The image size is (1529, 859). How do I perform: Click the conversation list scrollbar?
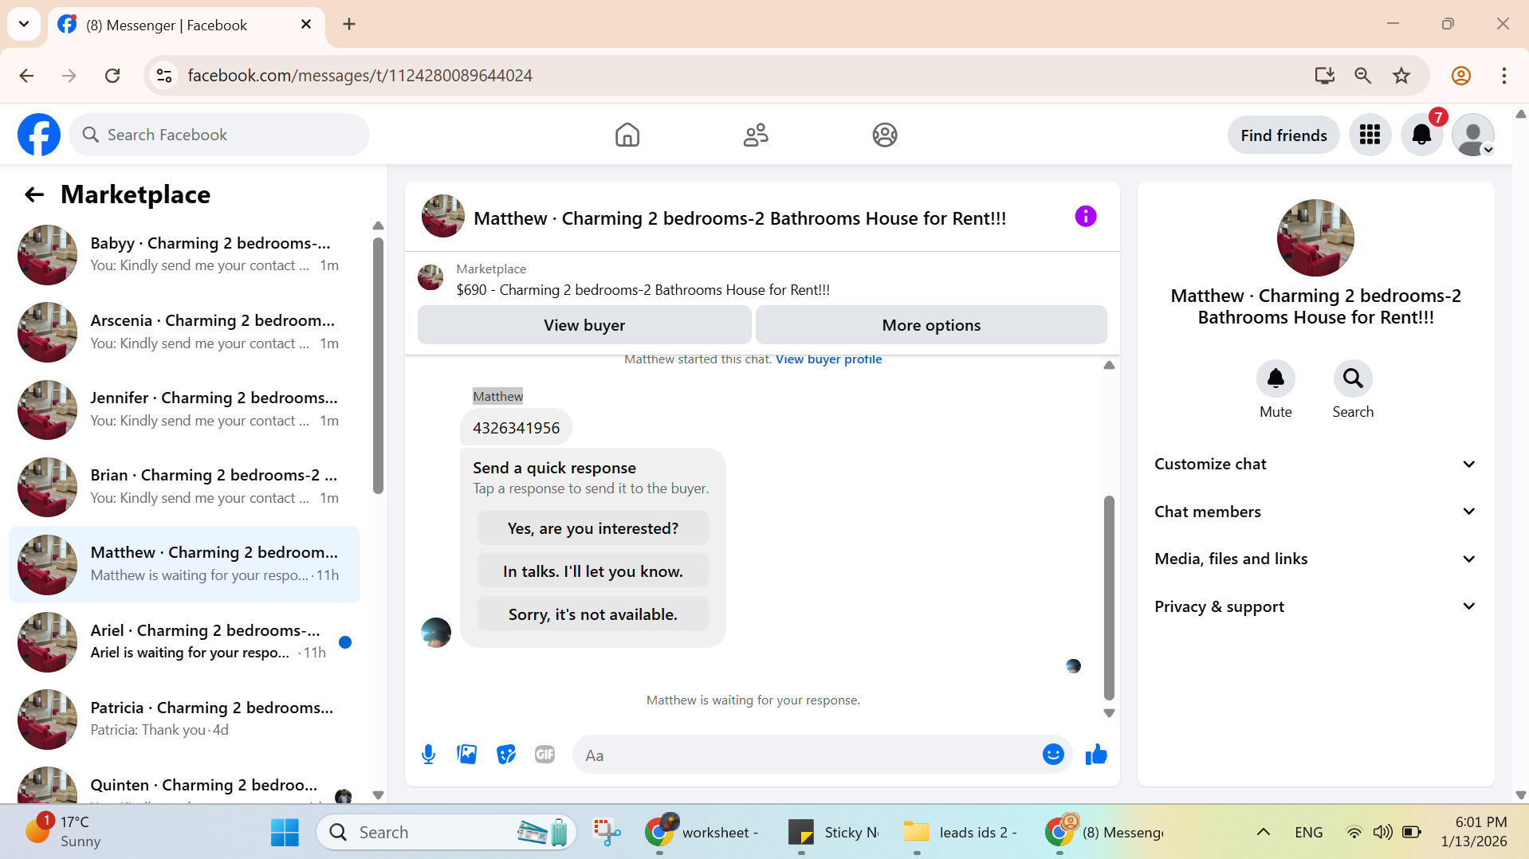pos(378,365)
